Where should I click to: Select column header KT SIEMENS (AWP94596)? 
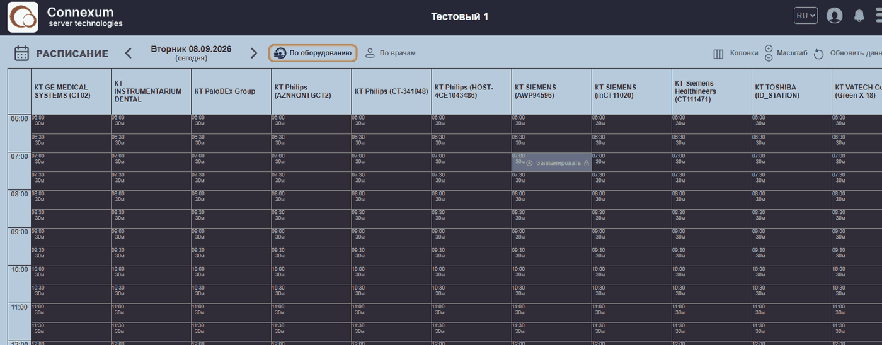551,91
